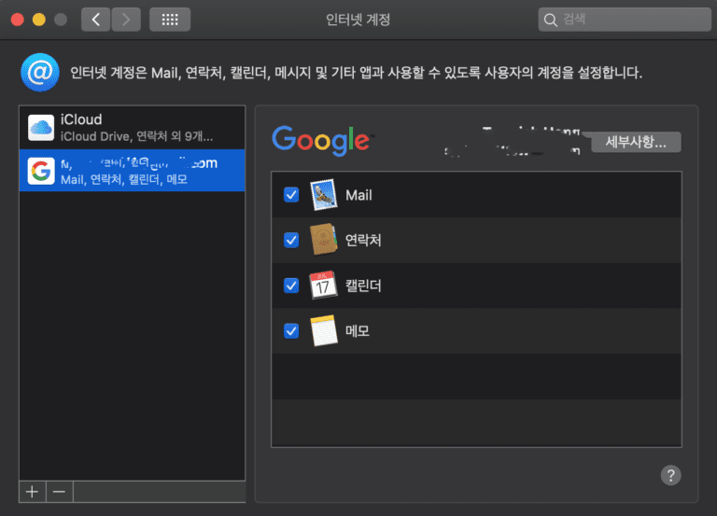Click the 메모 notepad icon
The image size is (717, 516).
pyautogui.click(x=323, y=330)
